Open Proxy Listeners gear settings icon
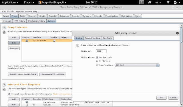The image size is (183, 107). pyautogui.click(x=4, y=32)
